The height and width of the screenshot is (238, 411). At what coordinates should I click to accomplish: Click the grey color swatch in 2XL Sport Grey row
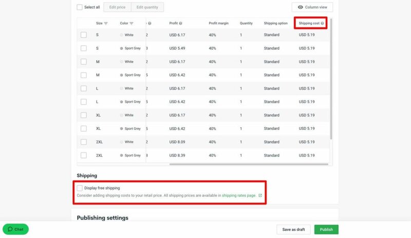click(121, 155)
